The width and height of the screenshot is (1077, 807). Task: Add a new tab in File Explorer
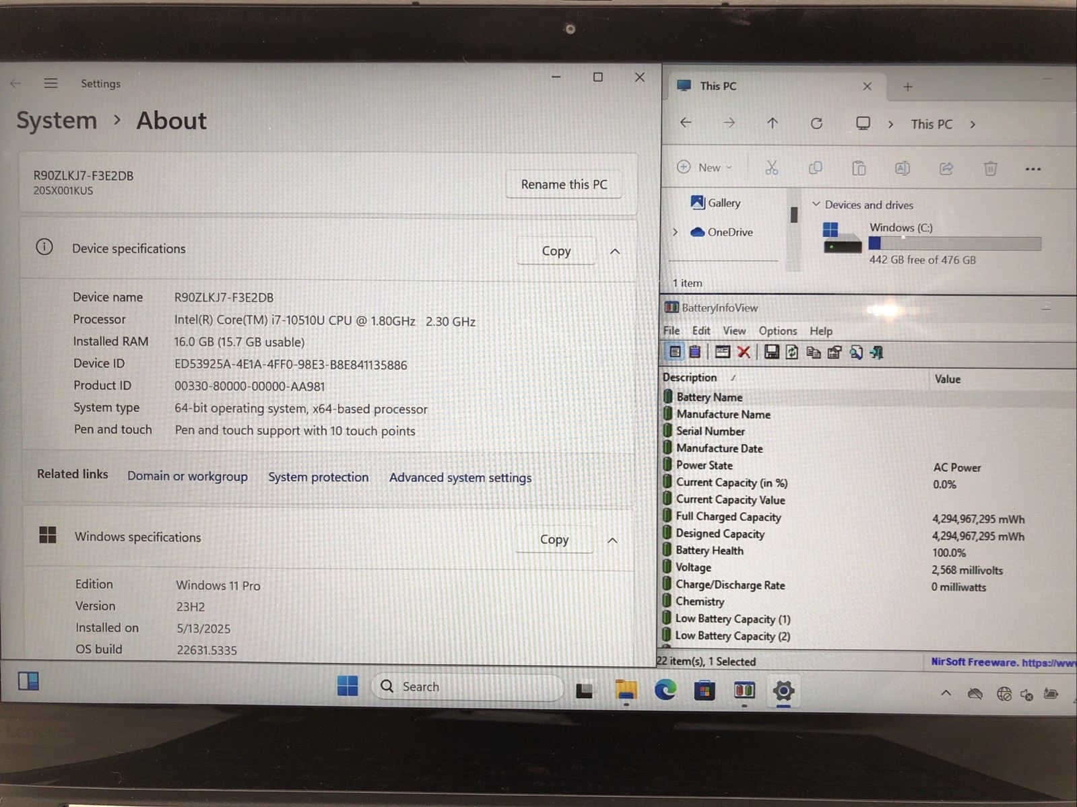[908, 86]
